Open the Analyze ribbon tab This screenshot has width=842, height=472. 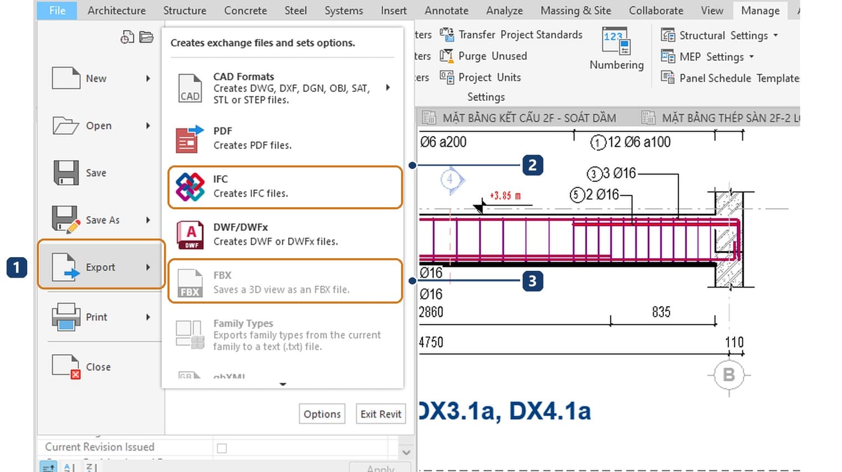click(504, 11)
